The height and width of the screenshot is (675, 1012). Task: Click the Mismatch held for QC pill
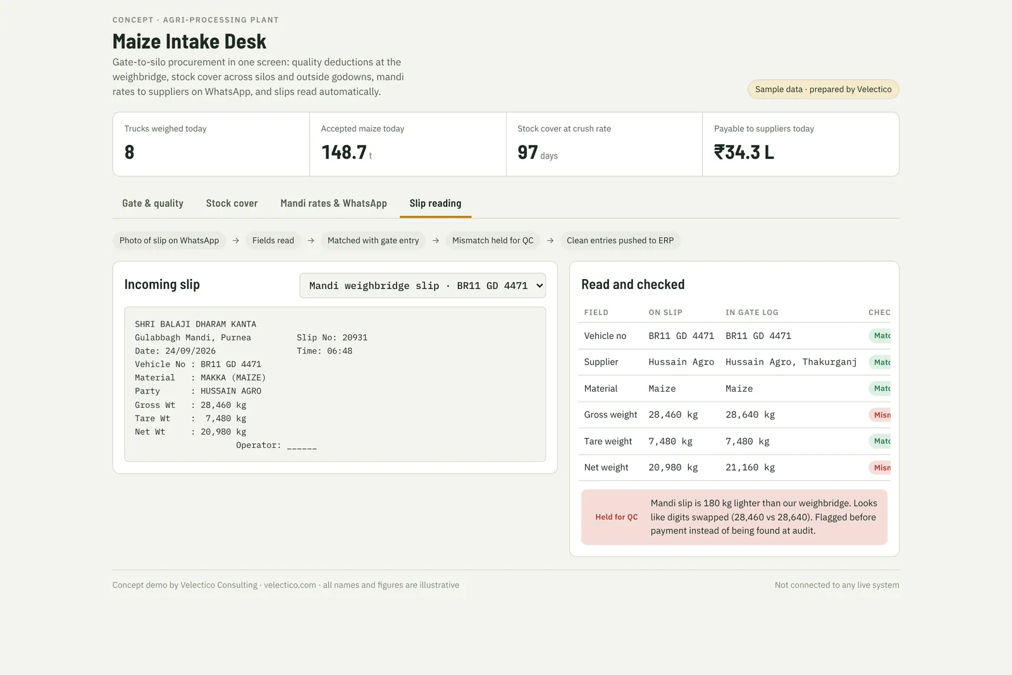493,240
